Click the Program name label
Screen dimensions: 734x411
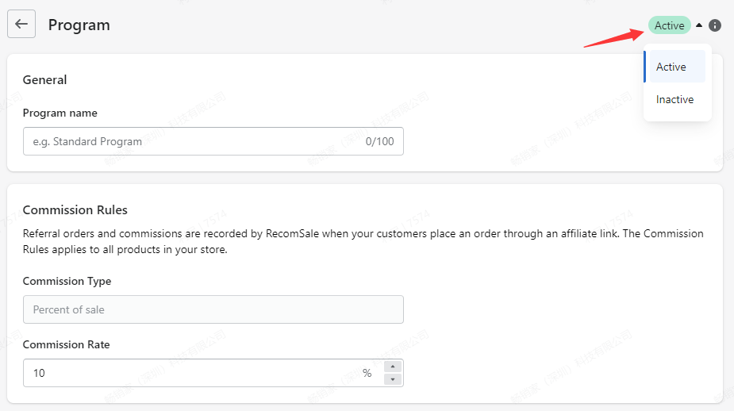click(x=60, y=113)
